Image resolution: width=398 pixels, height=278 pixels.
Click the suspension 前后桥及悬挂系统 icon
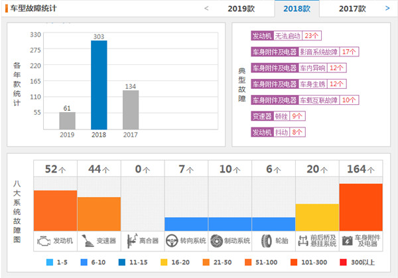(303, 241)
